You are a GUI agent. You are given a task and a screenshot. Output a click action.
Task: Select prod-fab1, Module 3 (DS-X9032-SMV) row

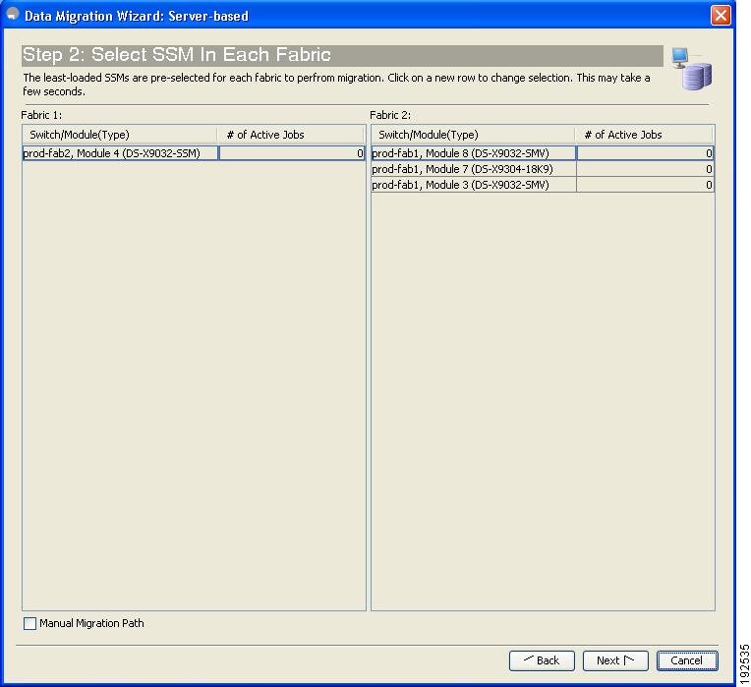(x=543, y=185)
